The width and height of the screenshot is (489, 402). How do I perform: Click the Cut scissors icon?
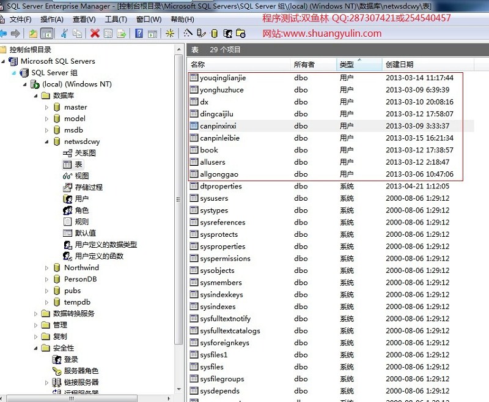(x=64, y=34)
